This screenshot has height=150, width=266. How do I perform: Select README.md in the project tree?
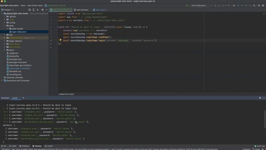coord(15,72)
